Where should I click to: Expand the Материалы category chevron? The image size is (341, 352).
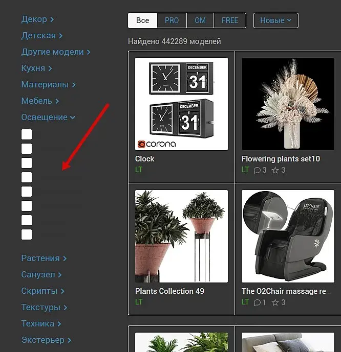(74, 85)
